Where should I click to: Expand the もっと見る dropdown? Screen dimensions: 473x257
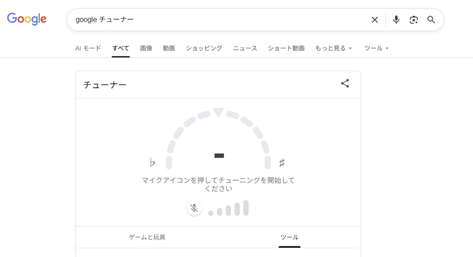pyautogui.click(x=334, y=48)
